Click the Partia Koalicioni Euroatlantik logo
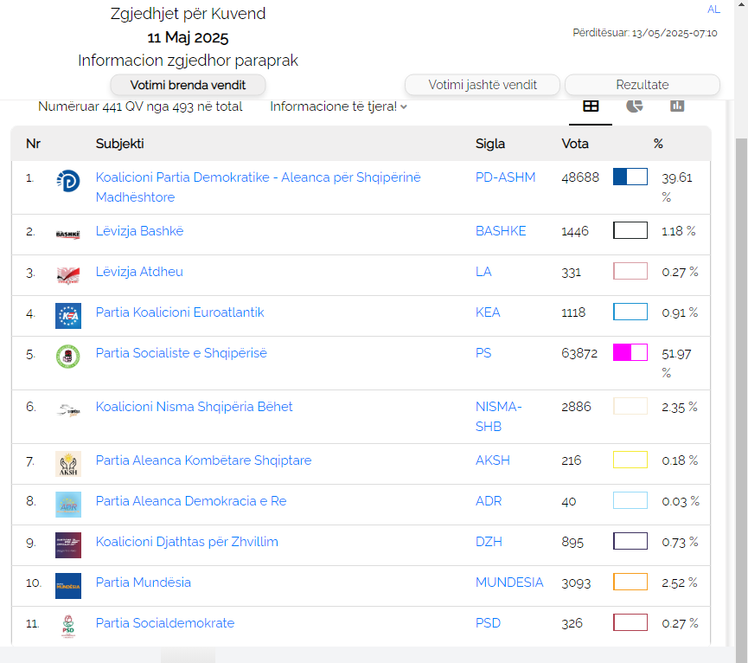Viewport: 748px width, 663px height. tap(67, 315)
